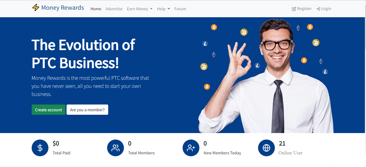Click the Are you a member? button
Viewport: 366px width, 167px height.
coord(87,110)
